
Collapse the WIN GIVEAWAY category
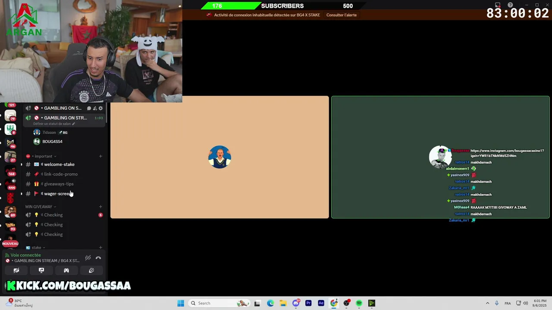[41, 207]
